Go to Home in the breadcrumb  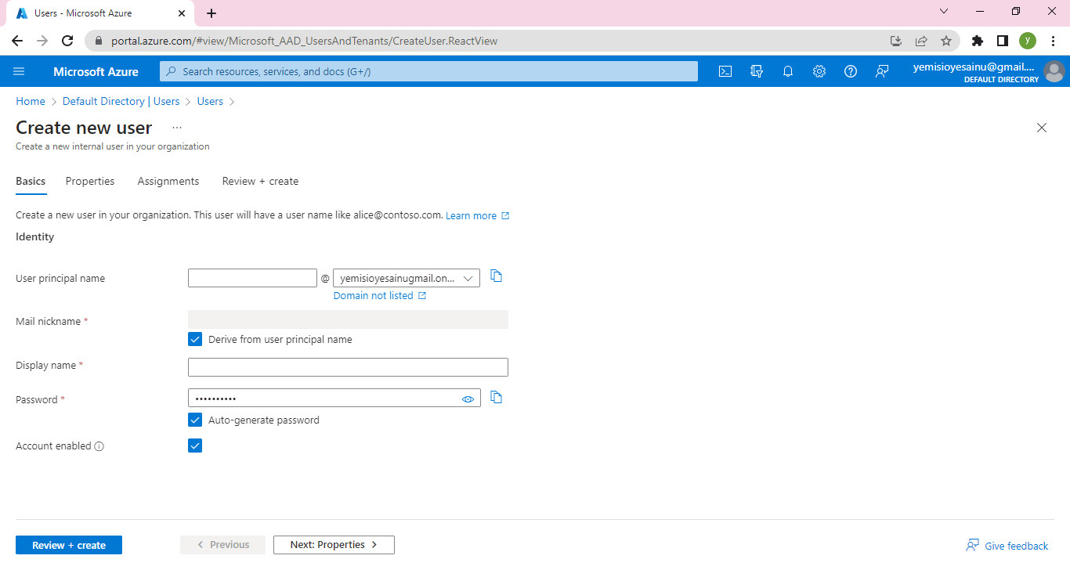point(31,102)
